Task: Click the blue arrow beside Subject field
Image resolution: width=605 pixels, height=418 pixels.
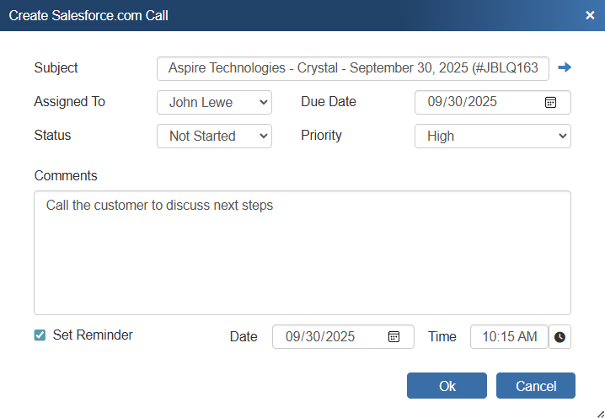Action: pos(565,67)
